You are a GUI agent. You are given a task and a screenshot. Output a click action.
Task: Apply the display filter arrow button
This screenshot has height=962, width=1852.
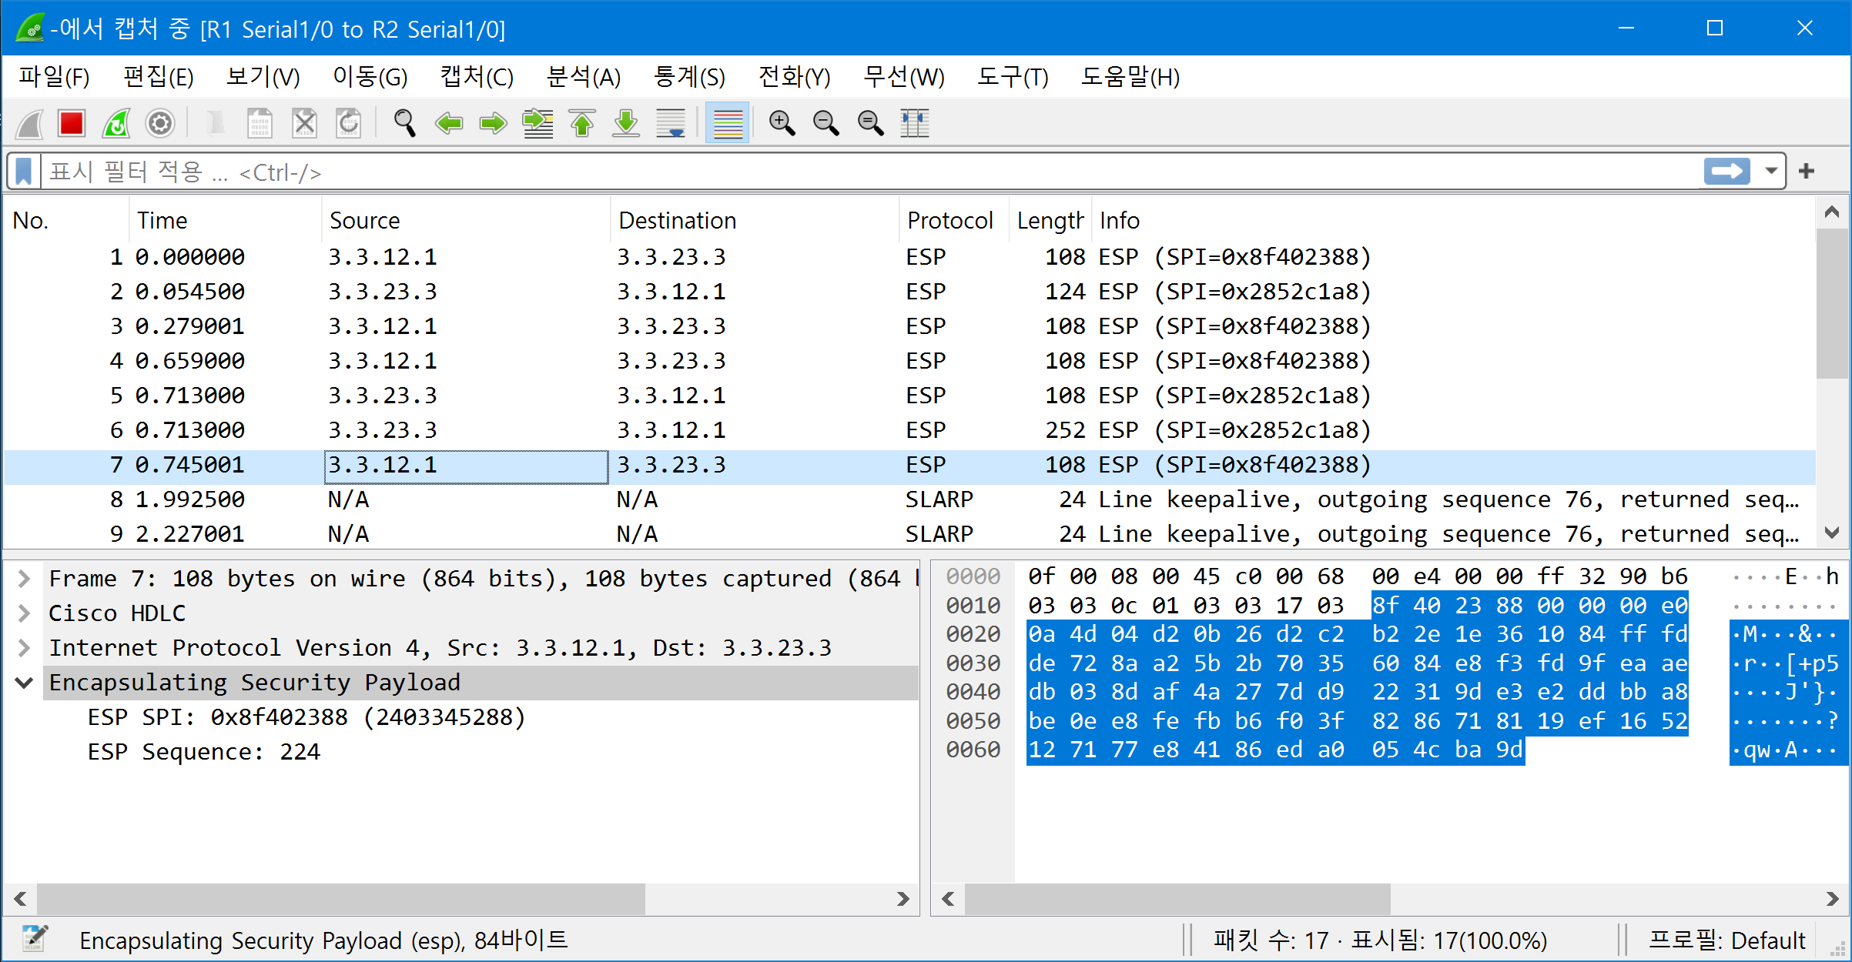coord(1726,171)
